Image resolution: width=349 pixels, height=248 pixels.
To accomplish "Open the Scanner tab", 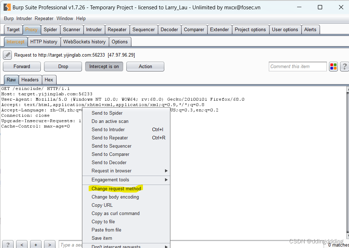I will click(72, 30).
